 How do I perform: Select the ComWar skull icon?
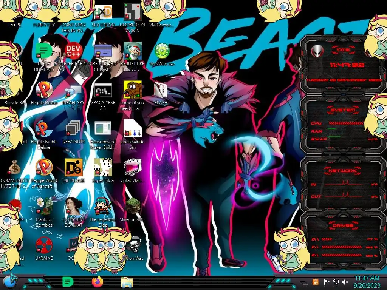pos(135,245)
